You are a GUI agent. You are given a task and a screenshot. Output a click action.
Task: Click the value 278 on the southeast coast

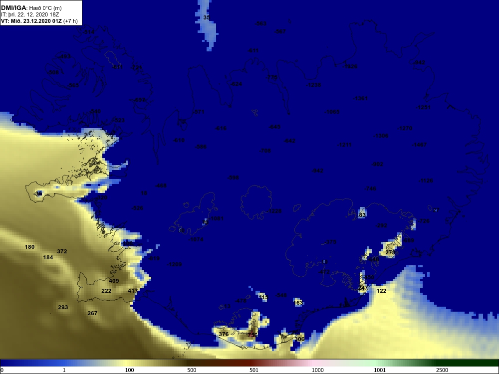390,252
